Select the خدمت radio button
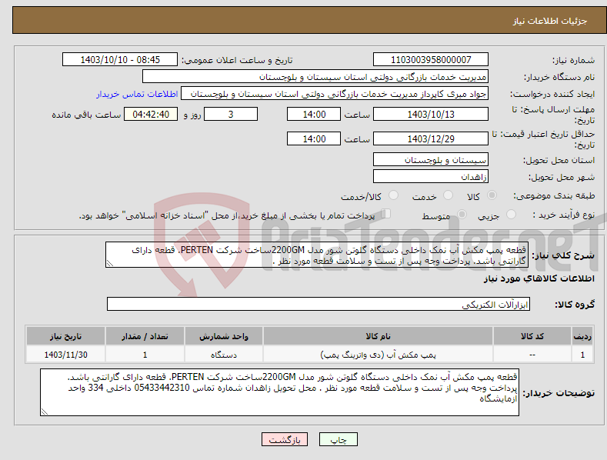 (x=448, y=195)
